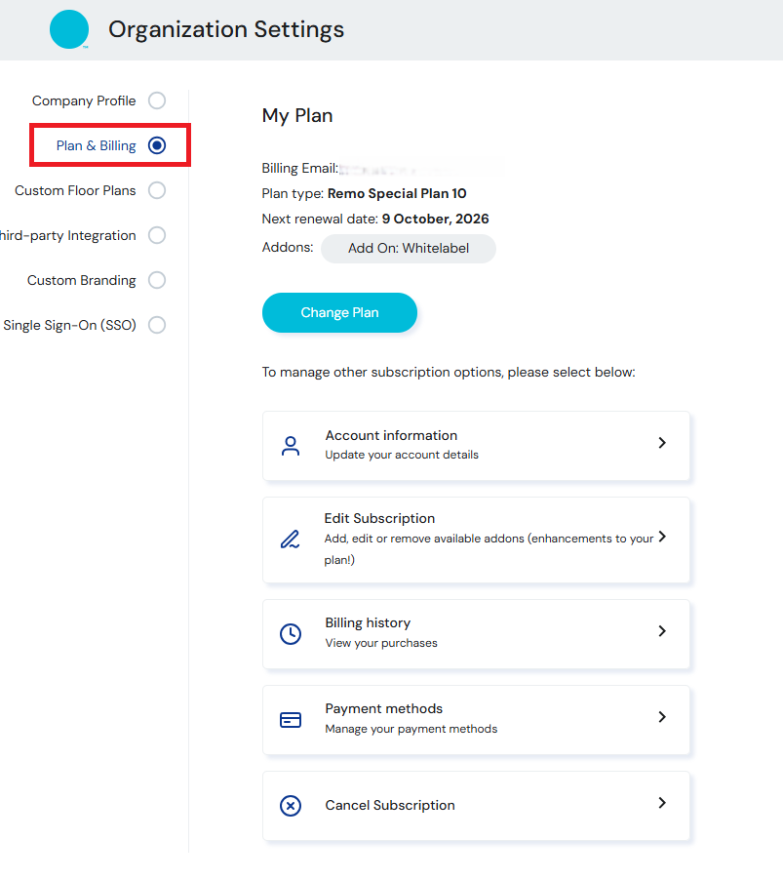Go to the Custom Branding menu label
The image size is (783, 880).
point(82,280)
